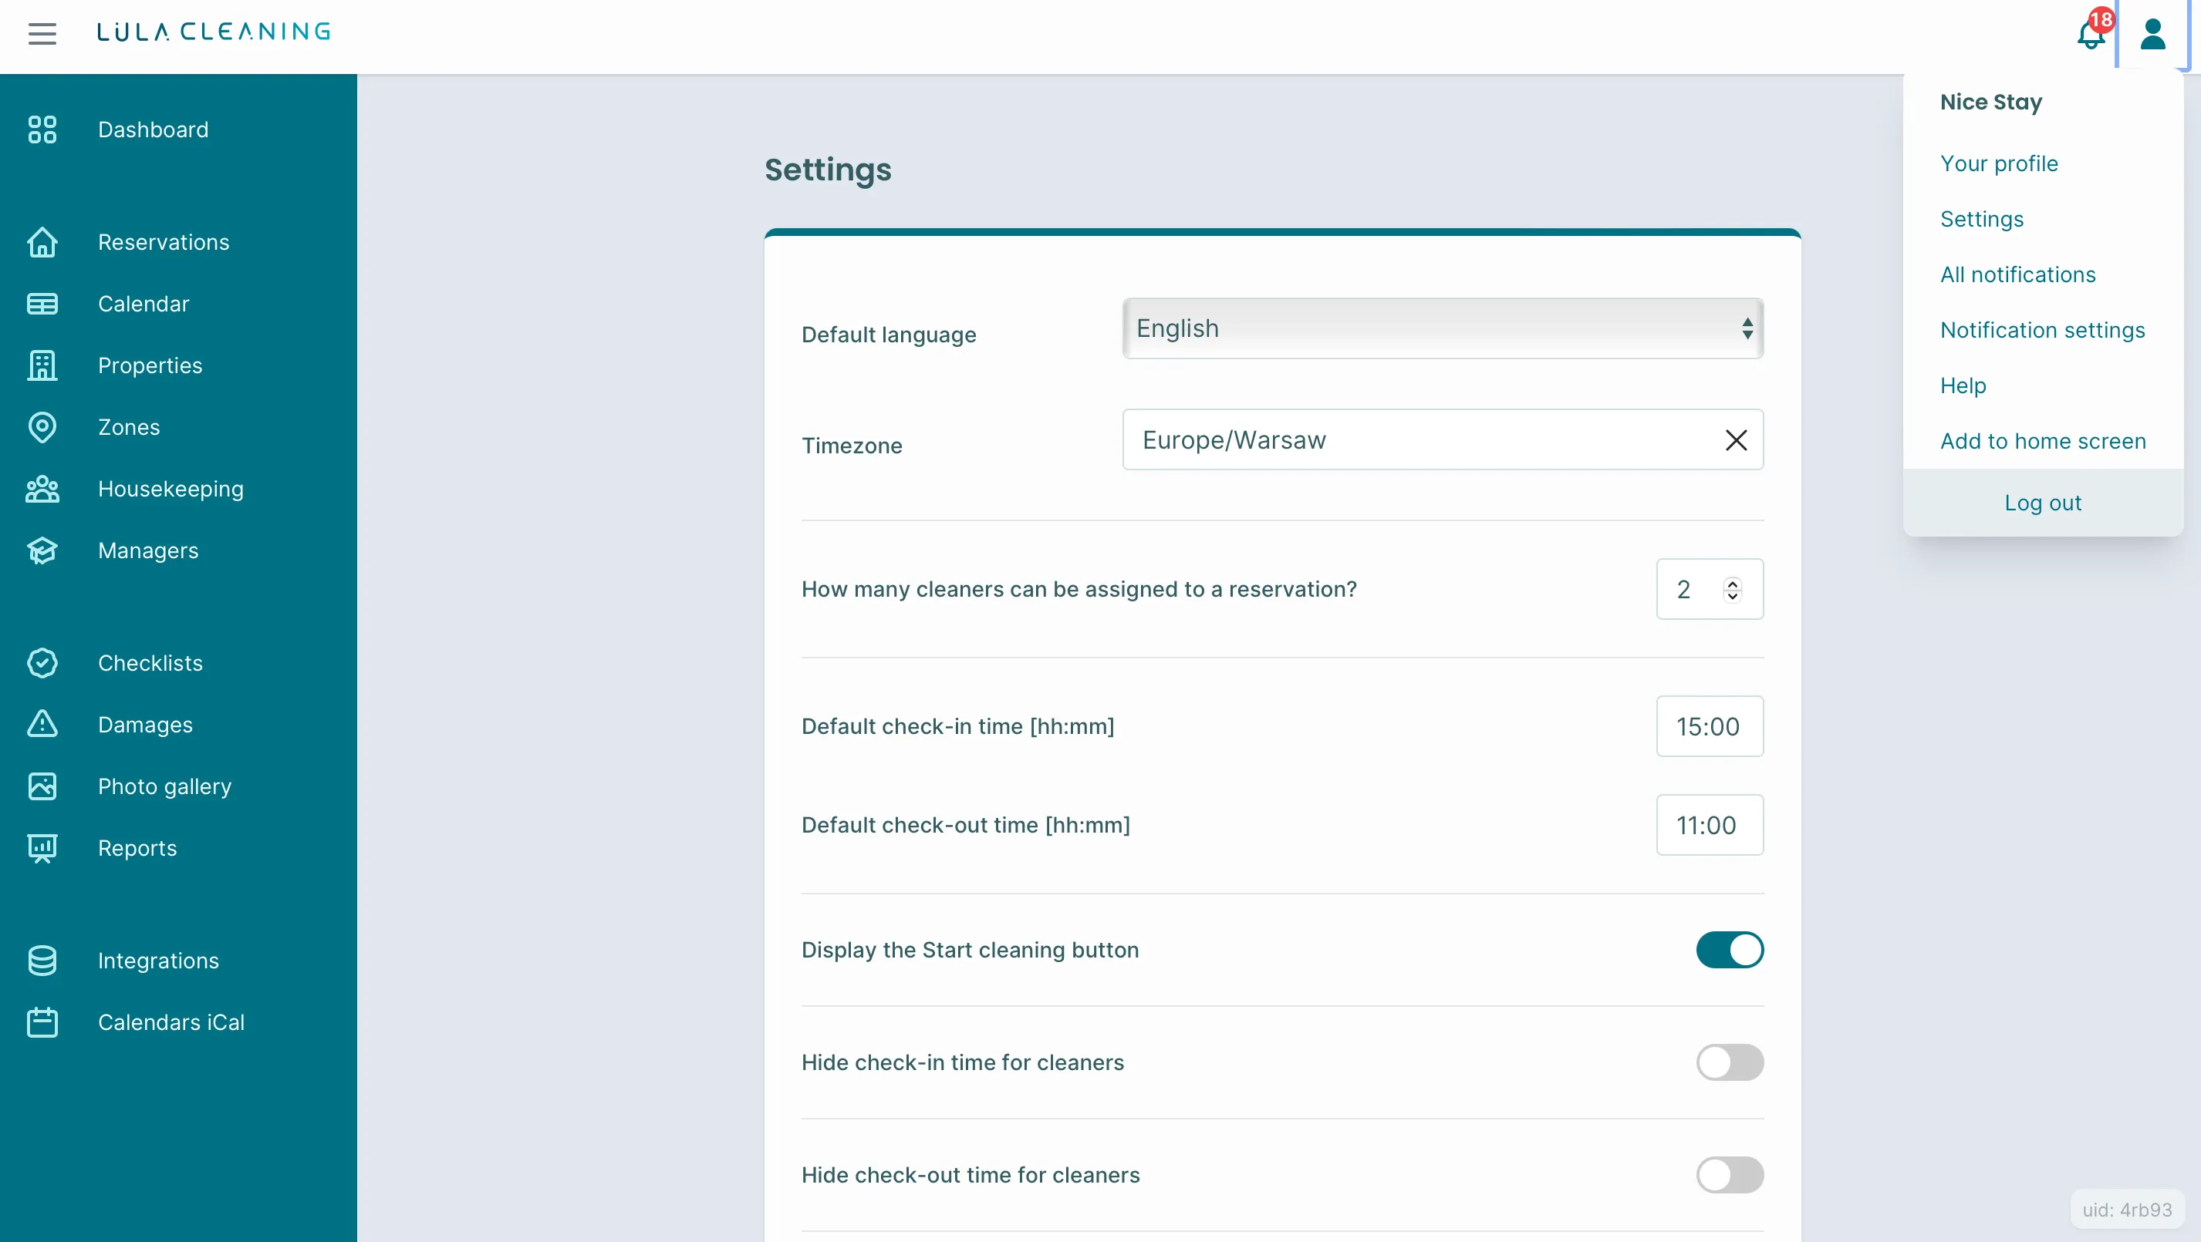
Task: Click the Integrations database icon
Action: (42, 961)
